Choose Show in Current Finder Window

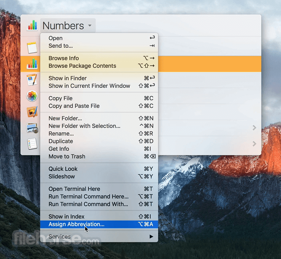[99, 86]
